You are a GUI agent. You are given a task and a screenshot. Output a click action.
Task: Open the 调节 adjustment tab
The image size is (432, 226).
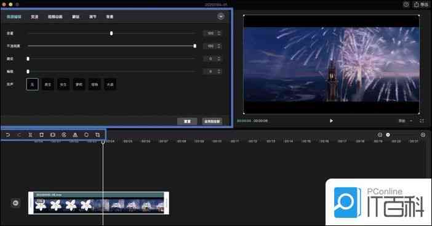(93, 17)
